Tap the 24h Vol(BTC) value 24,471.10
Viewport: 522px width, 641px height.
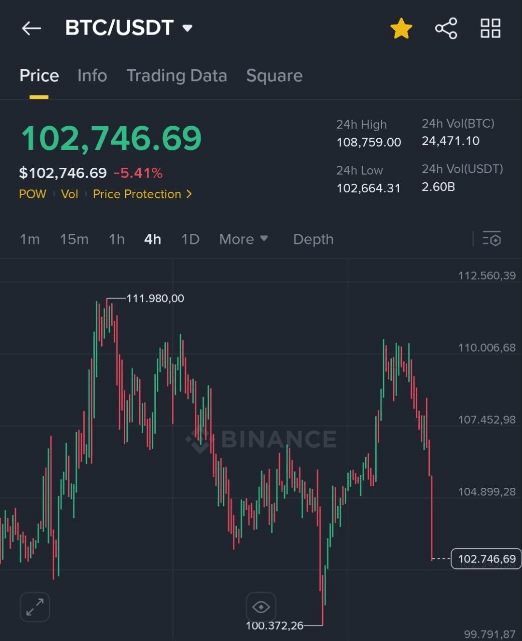pyautogui.click(x=451, y=141)
